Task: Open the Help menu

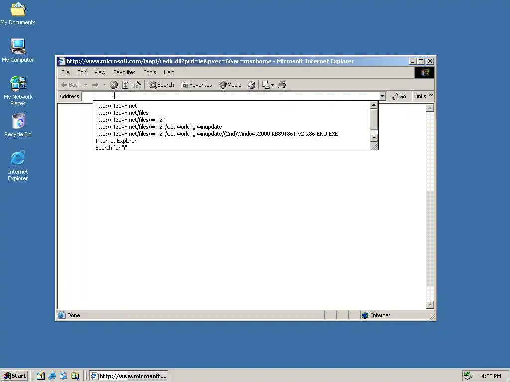Action: [x=169, y=72]
